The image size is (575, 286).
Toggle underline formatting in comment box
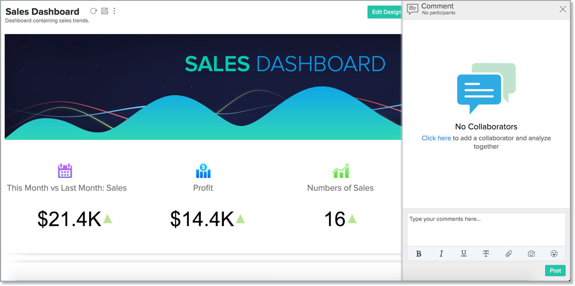464,254
